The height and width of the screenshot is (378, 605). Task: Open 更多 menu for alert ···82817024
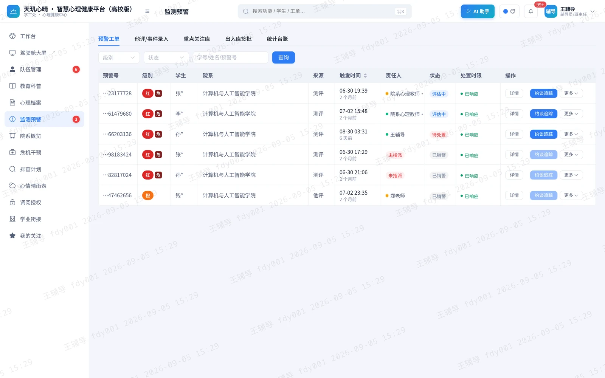571,175
